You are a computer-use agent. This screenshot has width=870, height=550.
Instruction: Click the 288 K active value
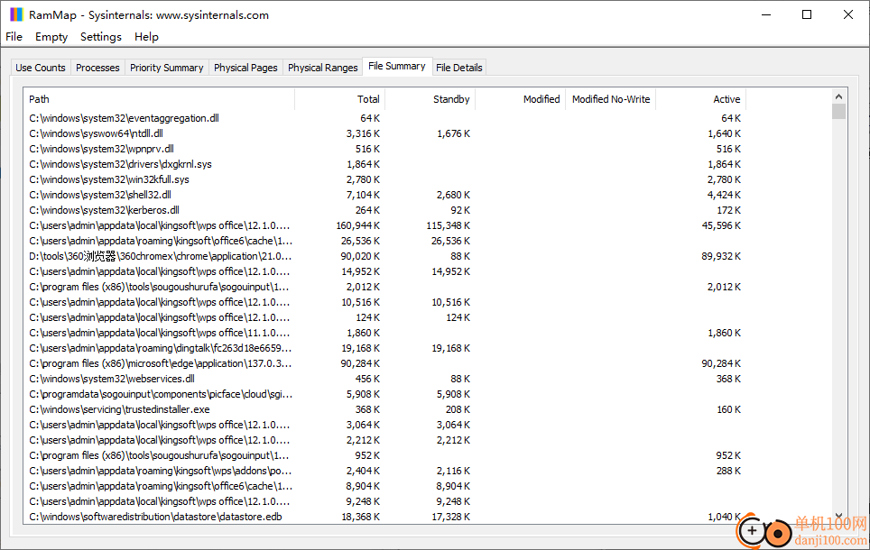point(728,471)
